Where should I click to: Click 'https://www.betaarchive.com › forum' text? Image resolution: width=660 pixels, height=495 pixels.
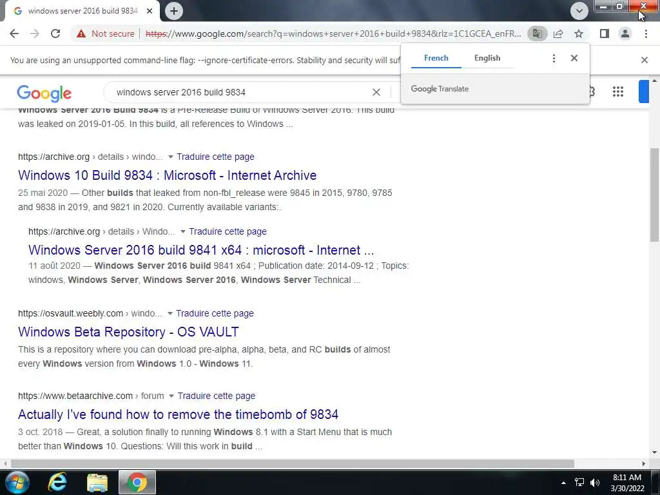tap(91, 396)
